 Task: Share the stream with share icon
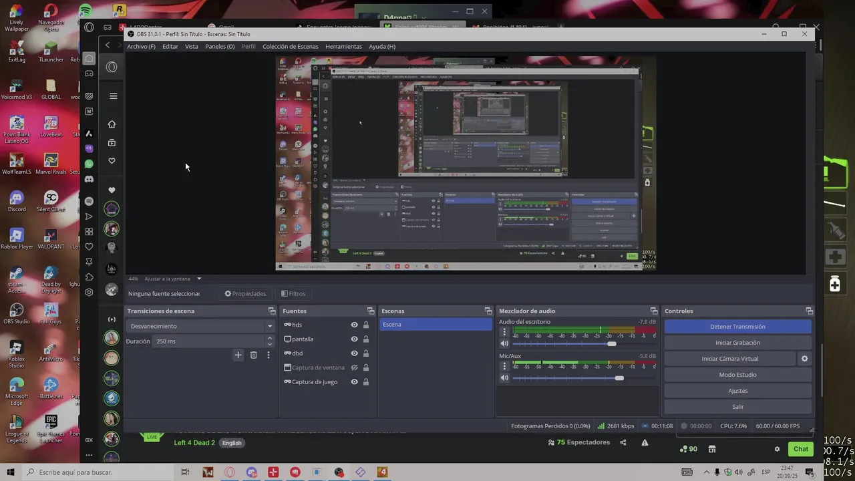(623, 442)
